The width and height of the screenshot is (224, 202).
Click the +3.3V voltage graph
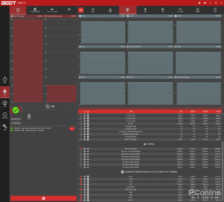pyautogui.click(x=150, y=32)
